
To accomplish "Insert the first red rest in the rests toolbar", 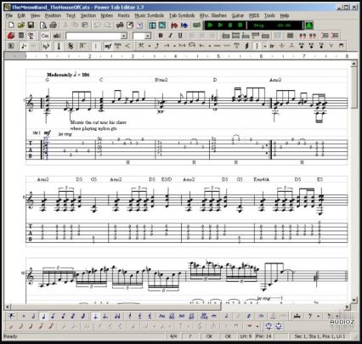I will click(11, 326).
